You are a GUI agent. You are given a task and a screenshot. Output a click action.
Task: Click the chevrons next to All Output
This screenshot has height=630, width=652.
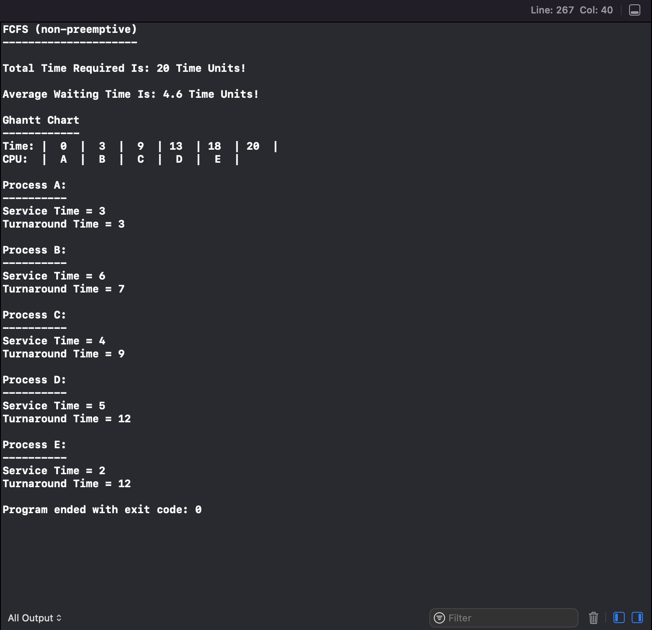click(x=58, y=617)
